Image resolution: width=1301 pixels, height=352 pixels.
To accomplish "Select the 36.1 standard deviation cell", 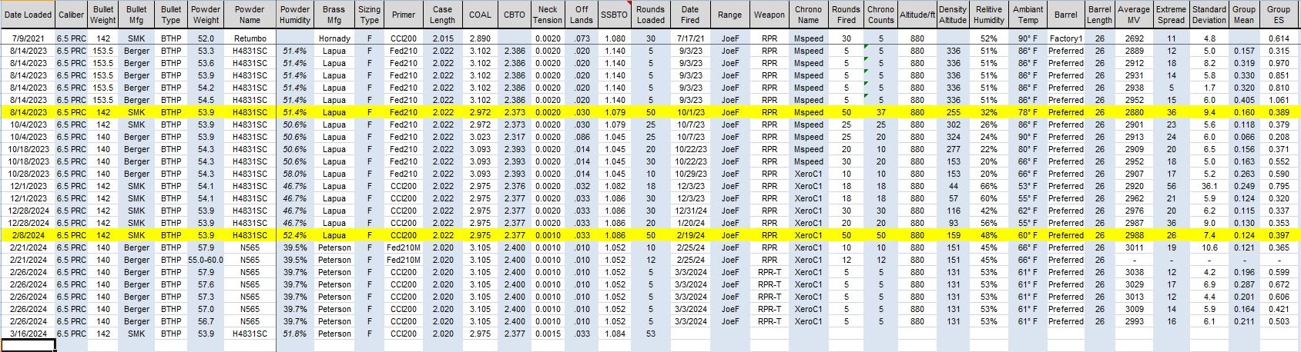I will click(x=1209, y=186).
